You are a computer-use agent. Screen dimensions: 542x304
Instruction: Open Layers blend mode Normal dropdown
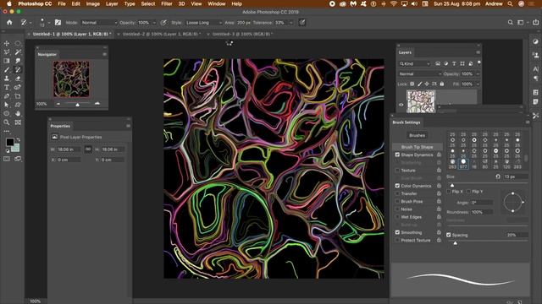420,74
